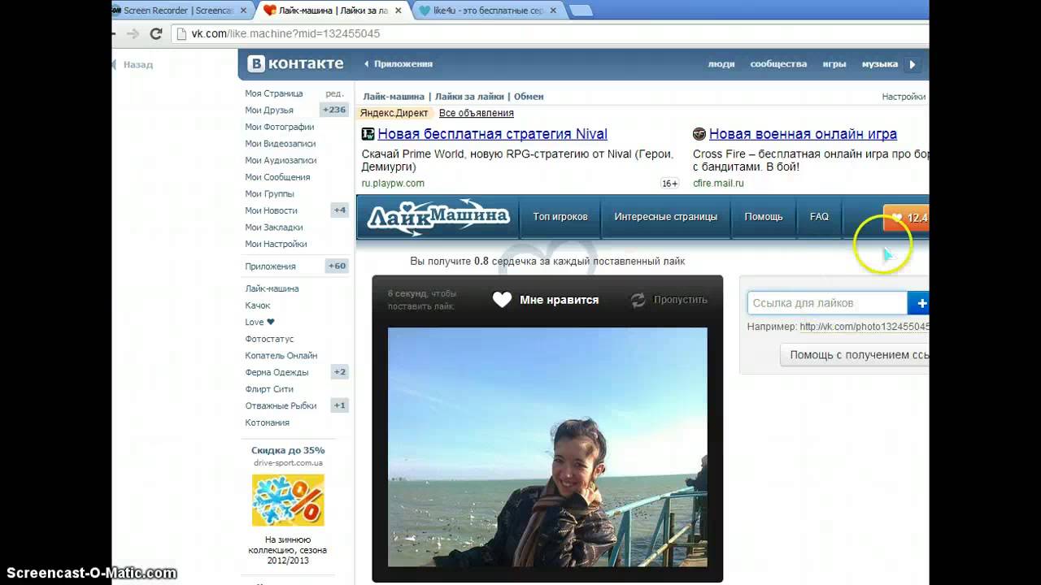The width and height of the screenshot is (1041, 585).
Task: Switch to the like4u browser tab
Action: (486, 11)
